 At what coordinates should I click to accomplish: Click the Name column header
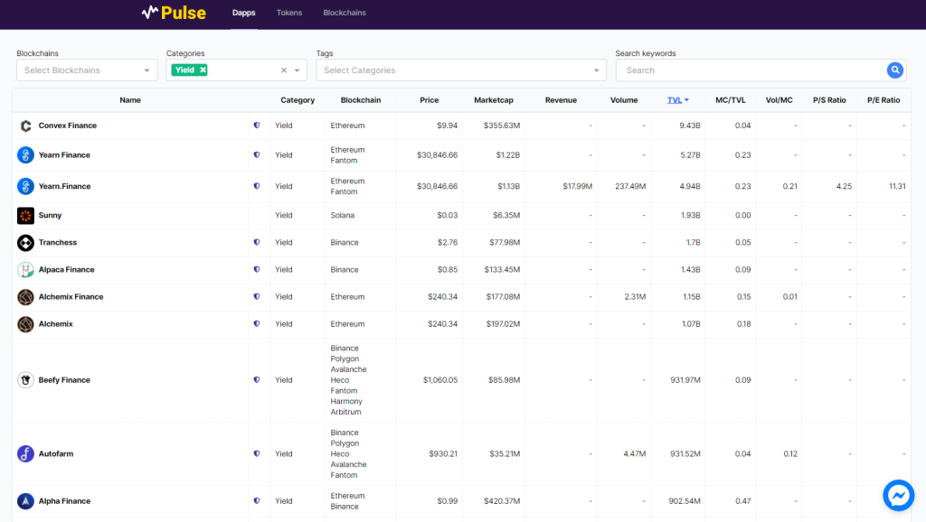130,100
